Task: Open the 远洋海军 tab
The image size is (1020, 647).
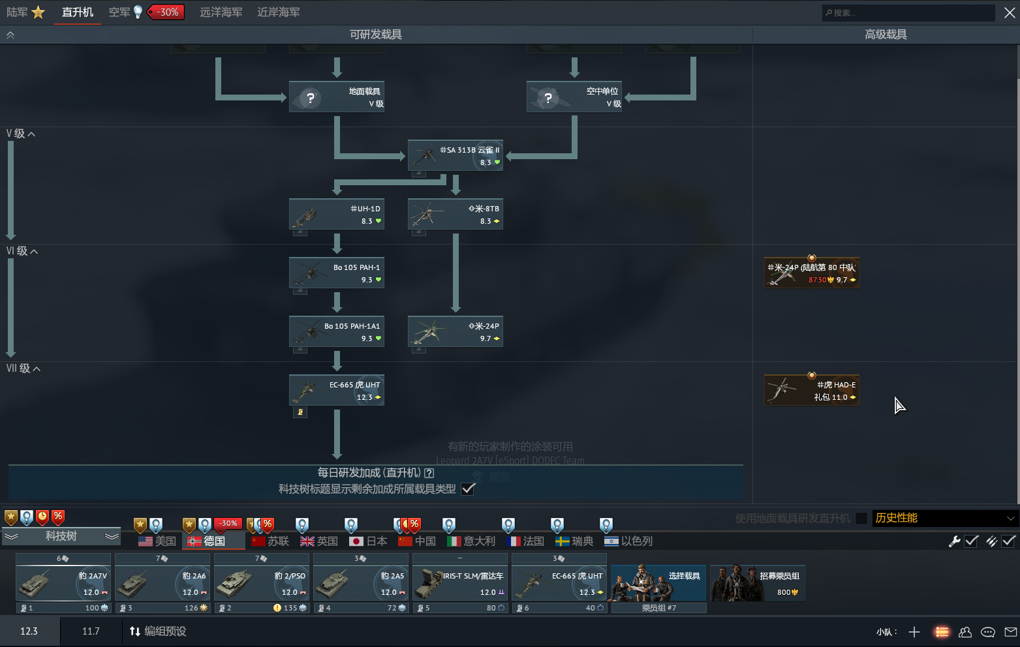Action: click(221, 12)
